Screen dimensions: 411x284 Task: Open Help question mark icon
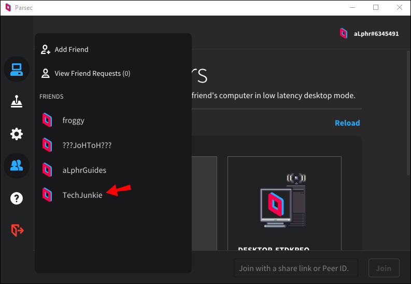(17, 198)
